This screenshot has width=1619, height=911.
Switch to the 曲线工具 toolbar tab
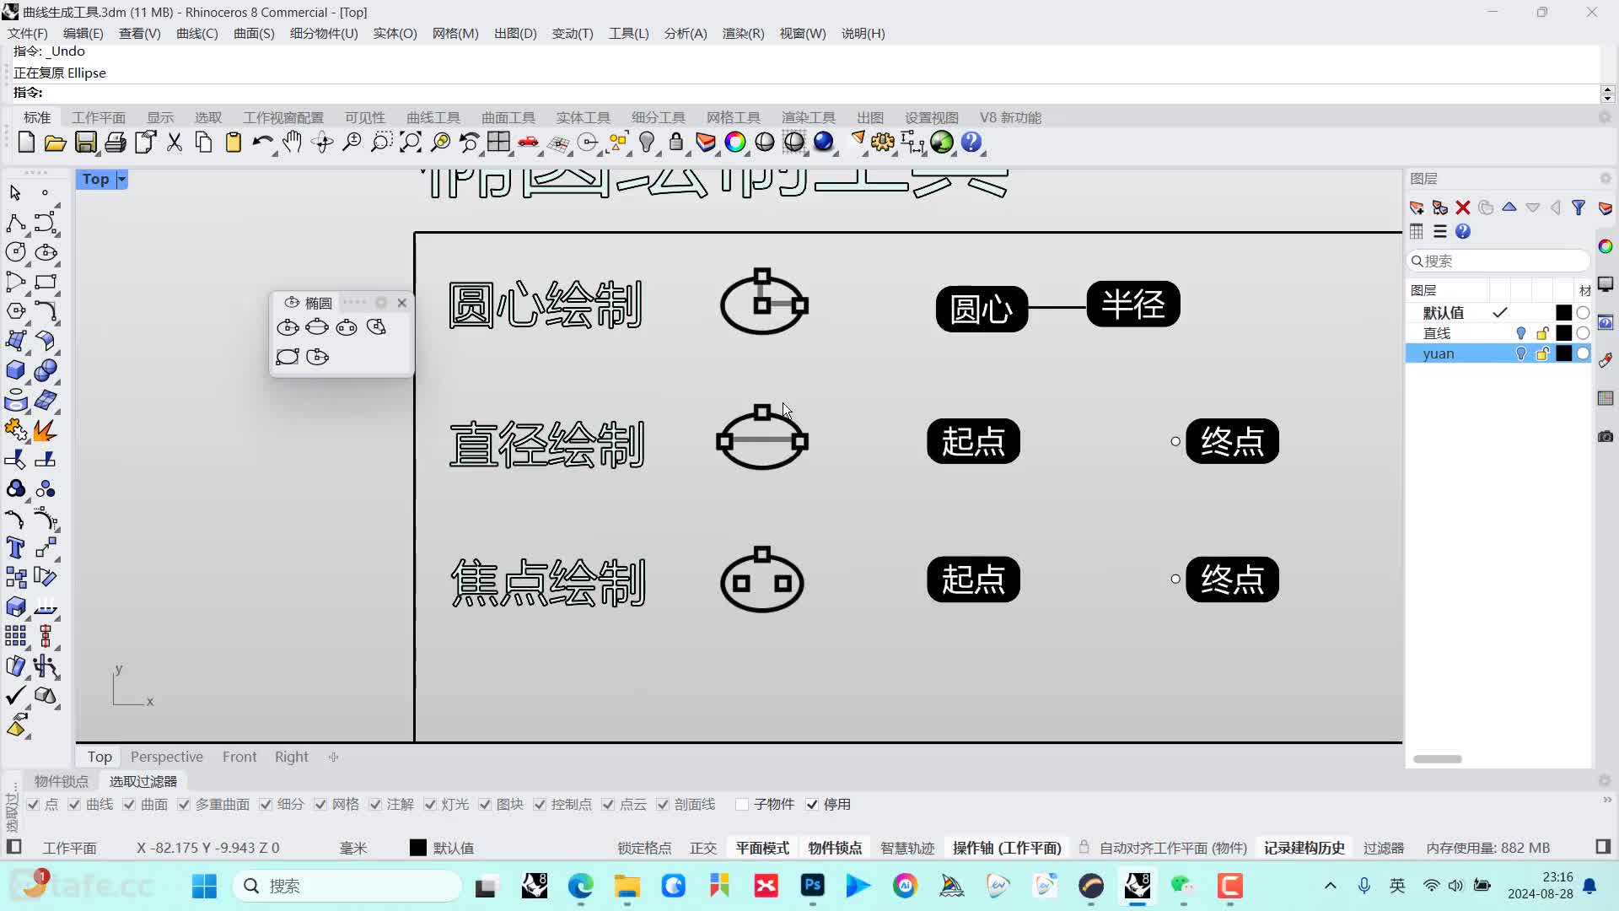coord(433,117)
